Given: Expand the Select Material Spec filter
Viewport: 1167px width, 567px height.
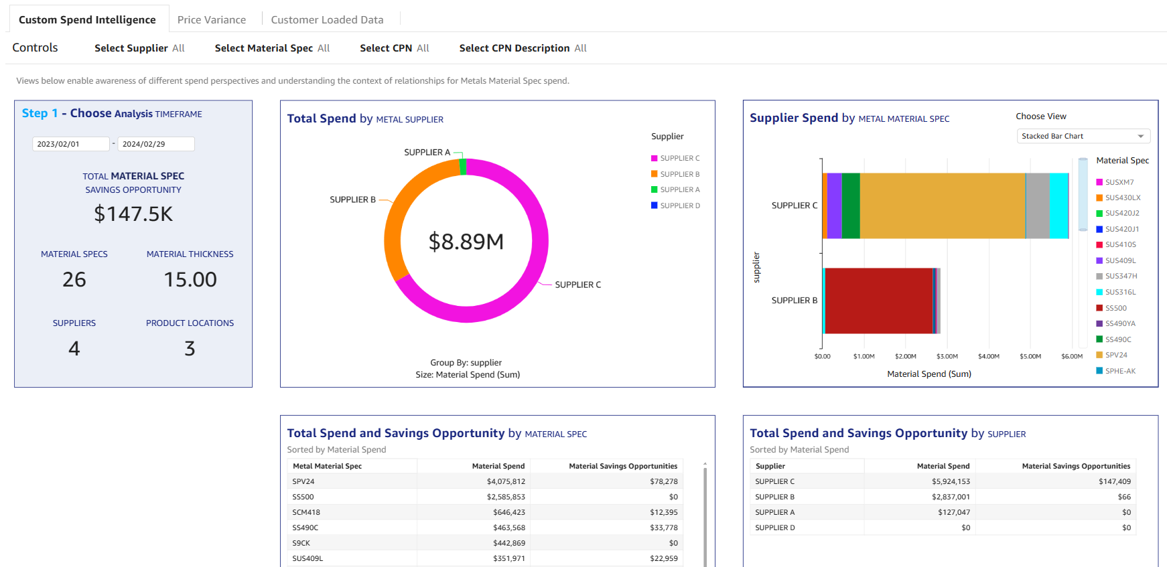Looking at the screenshot, I should (x=272, y=48).
